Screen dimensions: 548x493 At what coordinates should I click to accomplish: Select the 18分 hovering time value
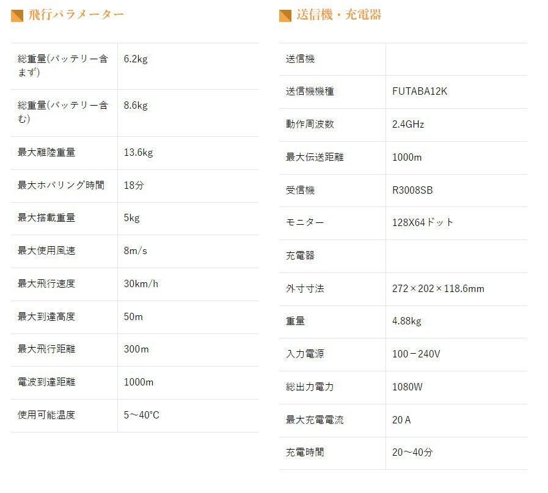click(133, 185)
